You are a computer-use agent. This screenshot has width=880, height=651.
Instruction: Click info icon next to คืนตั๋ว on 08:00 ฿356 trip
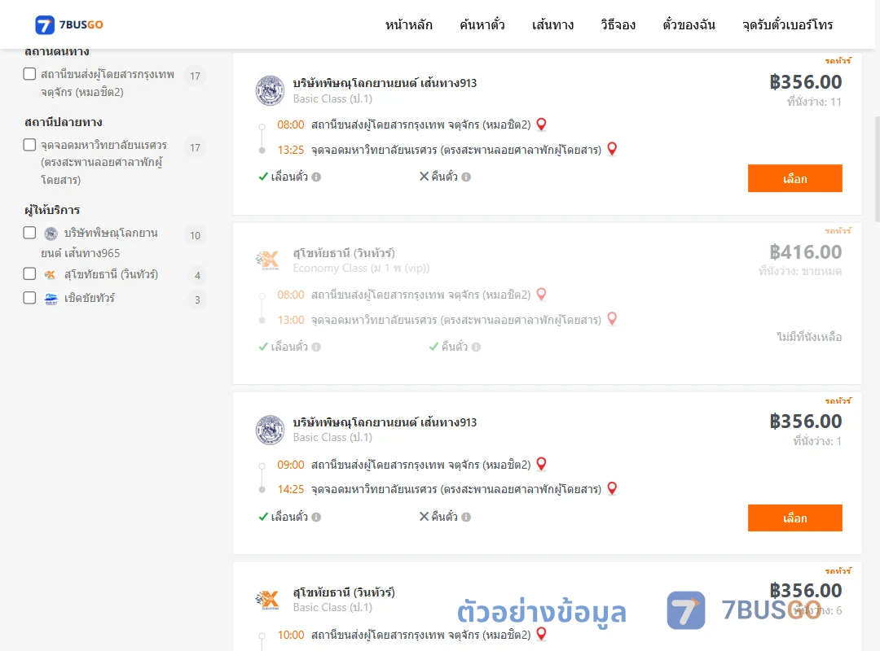[x=466, y=177]
